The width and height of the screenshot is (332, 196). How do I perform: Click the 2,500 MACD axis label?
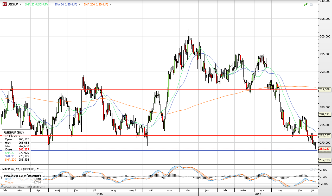[323, 170]
